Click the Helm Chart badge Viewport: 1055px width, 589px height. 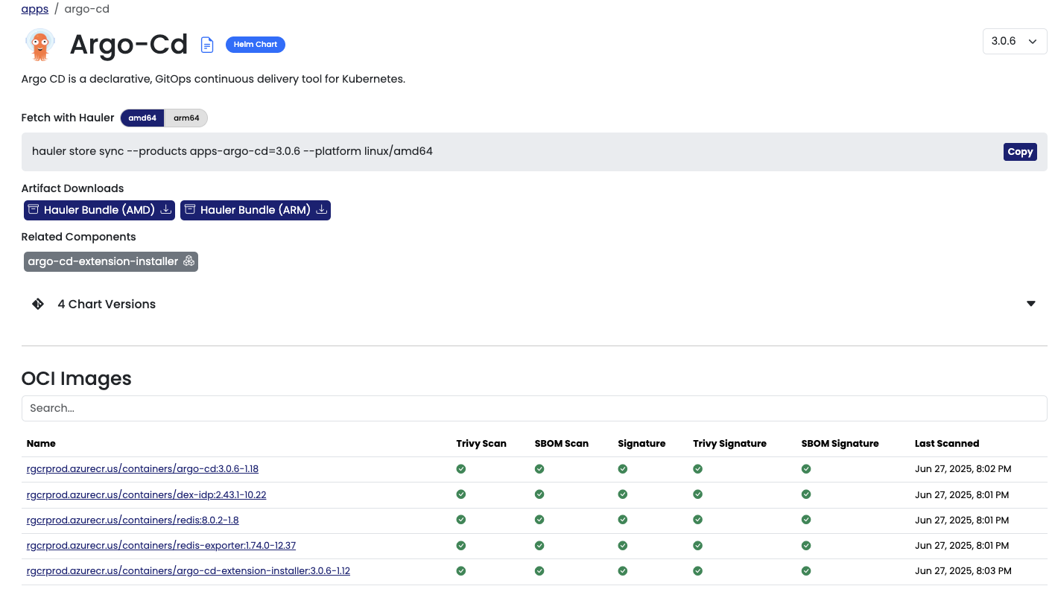256,45
